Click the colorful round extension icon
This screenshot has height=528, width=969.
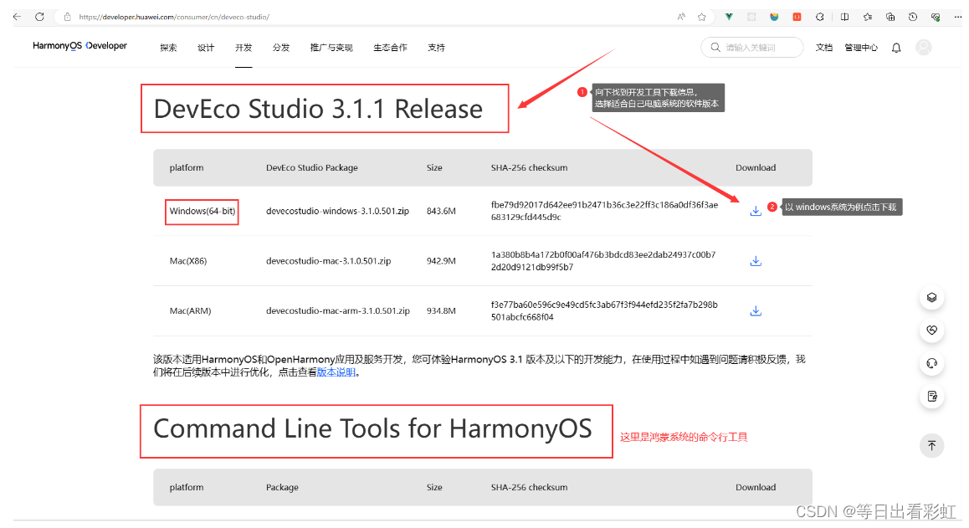(x=774, y=17)
